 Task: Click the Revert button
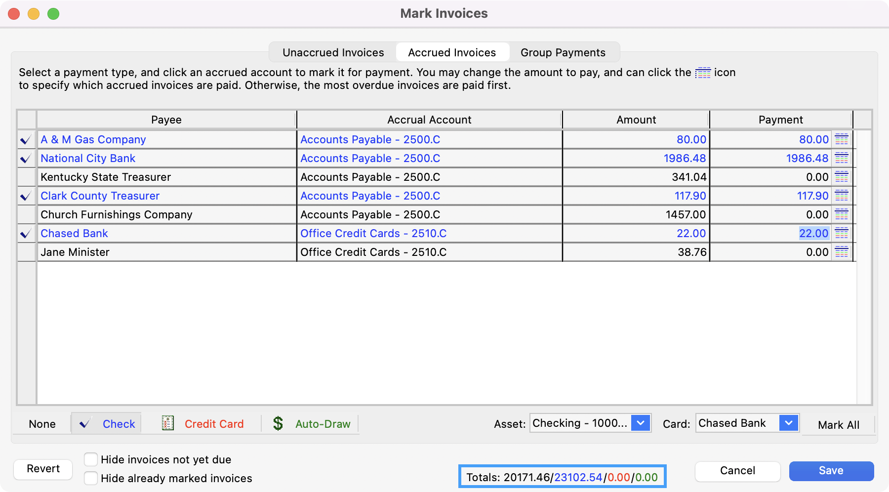pyautogui.click(x=43, y=469)
